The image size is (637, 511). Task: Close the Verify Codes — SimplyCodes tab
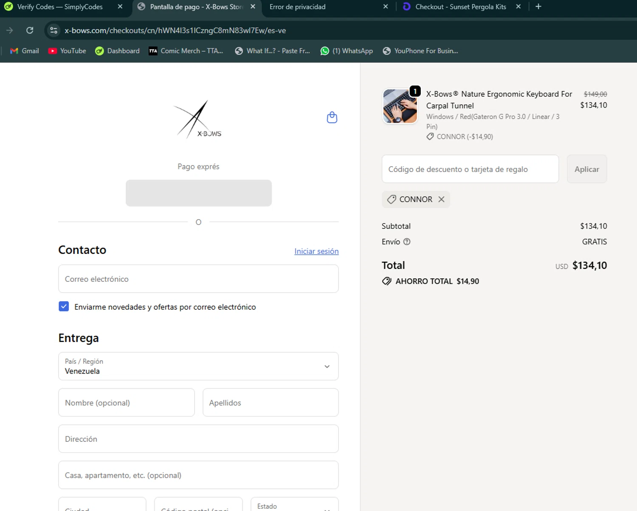tap(120, 7)
